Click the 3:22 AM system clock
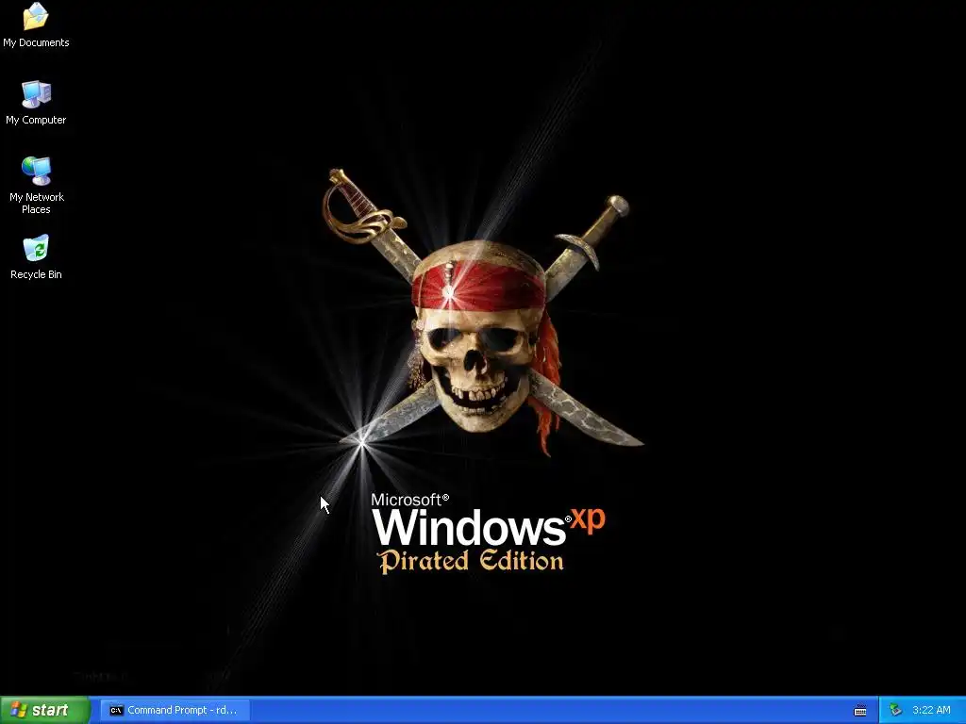 point(931,711)
